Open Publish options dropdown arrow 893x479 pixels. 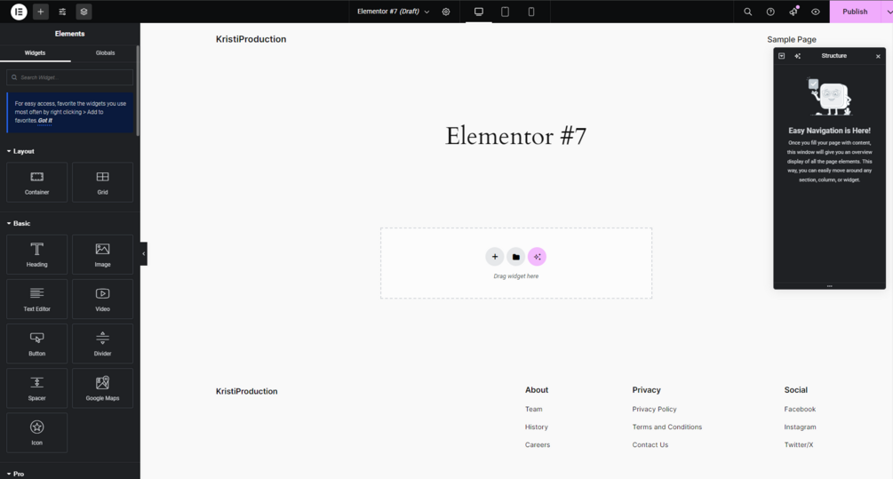[x=888, y=12]
